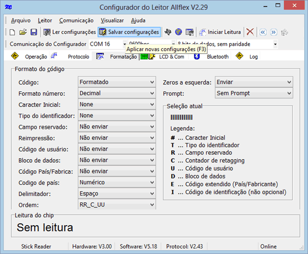Click the IIIIIIIIIIII current selection code
Viewport: 308px width, 254px height.
[181, 117]
